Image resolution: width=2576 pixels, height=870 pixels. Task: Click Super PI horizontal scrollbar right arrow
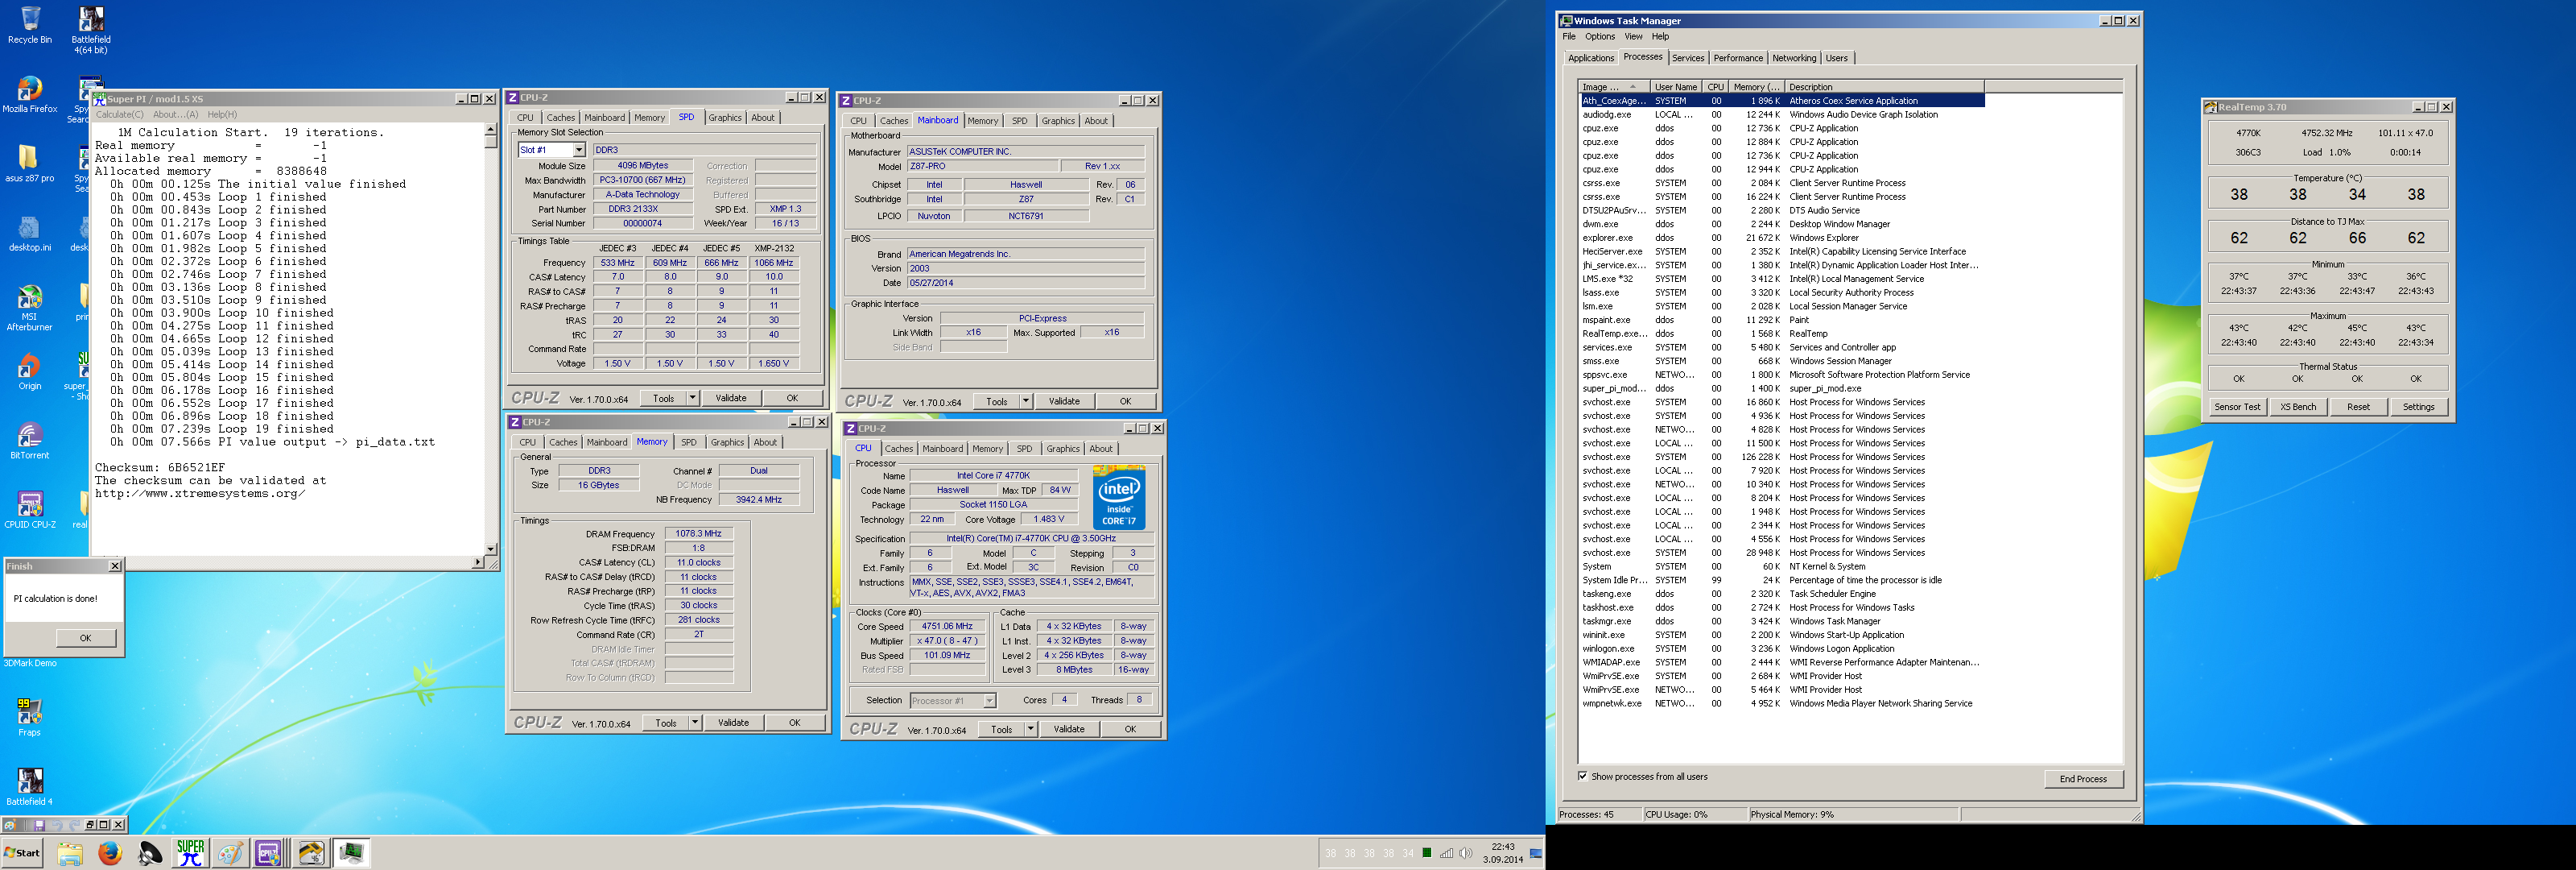point(477,562)
